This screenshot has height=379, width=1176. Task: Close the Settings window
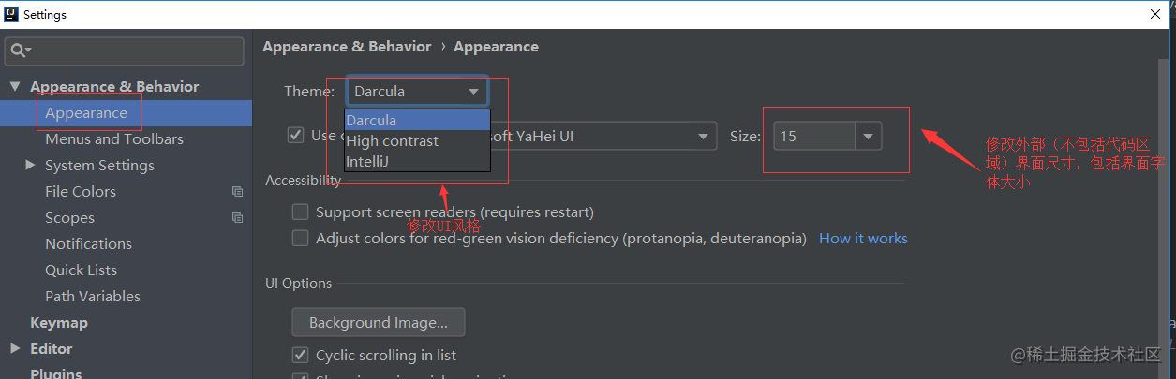click(1155, 14)
